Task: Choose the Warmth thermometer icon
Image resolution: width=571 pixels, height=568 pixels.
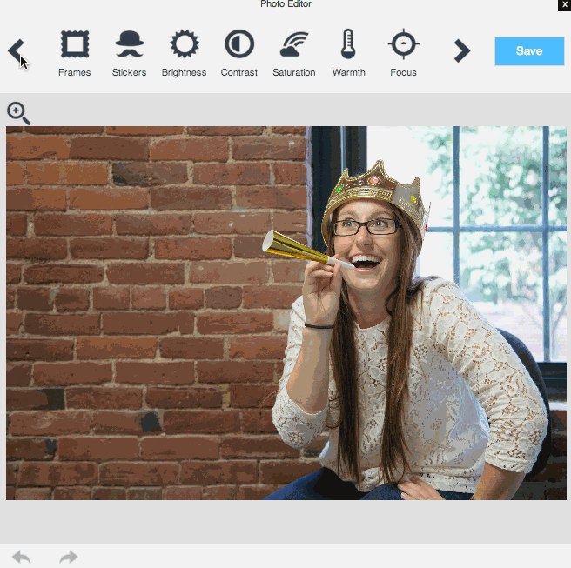Action: point(348,43)
